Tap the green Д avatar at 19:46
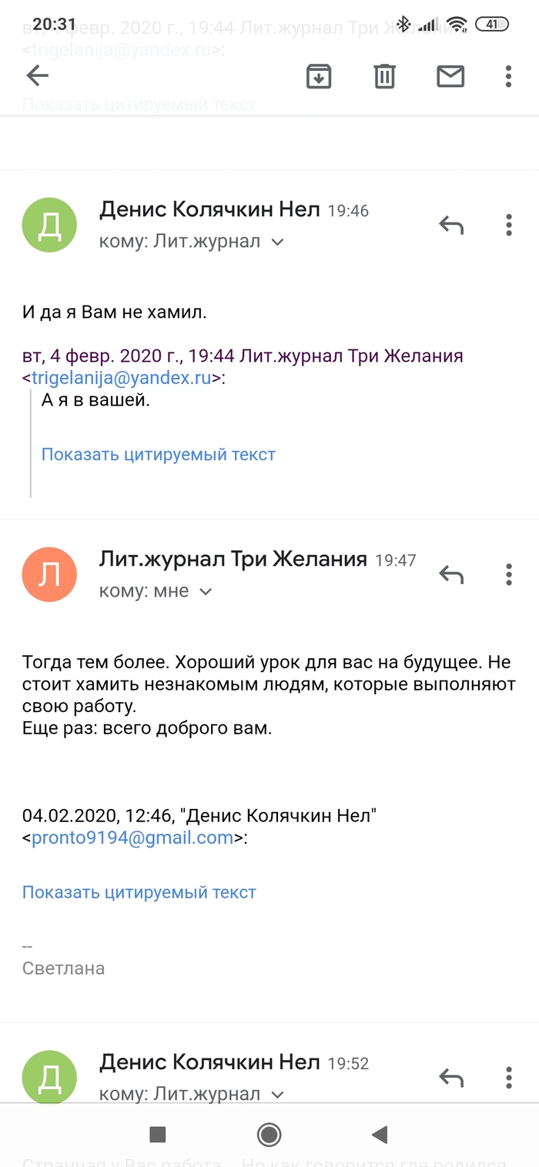Image resolution: width=539 pixels, height=1167 pixels. coord(49,225)
